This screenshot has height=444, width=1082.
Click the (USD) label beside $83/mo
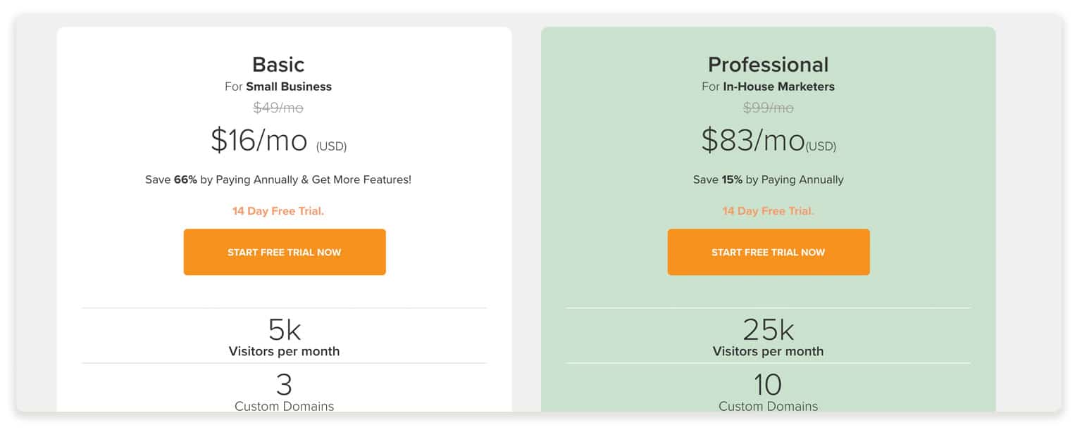tap(821, 146)
